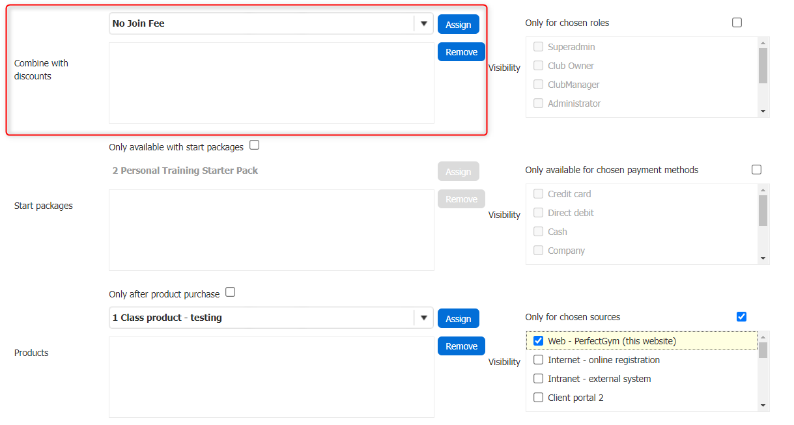
Task: Uncheck Web - PerfectGym source
Action: 538,341
